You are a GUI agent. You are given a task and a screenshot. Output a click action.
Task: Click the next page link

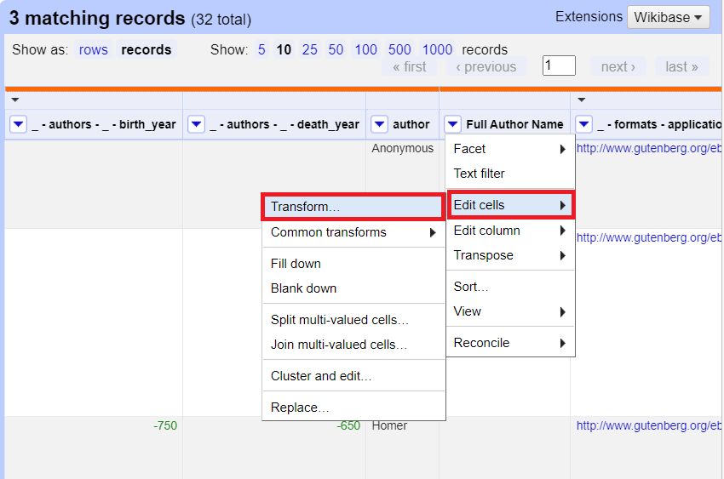click(618, 67)
